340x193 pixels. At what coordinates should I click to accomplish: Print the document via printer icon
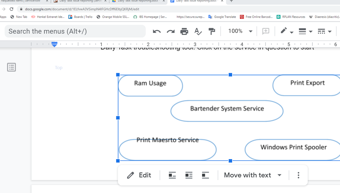point(184,31)
